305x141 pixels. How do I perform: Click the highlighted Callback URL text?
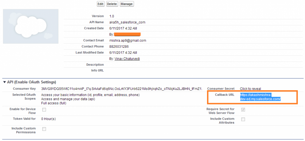(260, 97)
